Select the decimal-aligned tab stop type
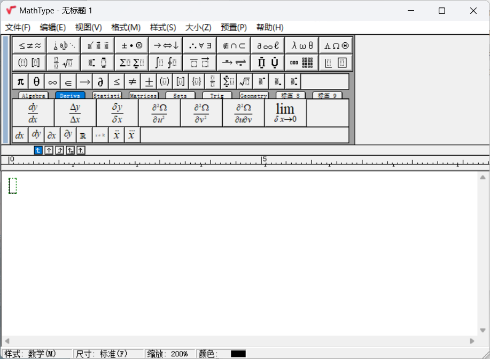 click(81, 150)
